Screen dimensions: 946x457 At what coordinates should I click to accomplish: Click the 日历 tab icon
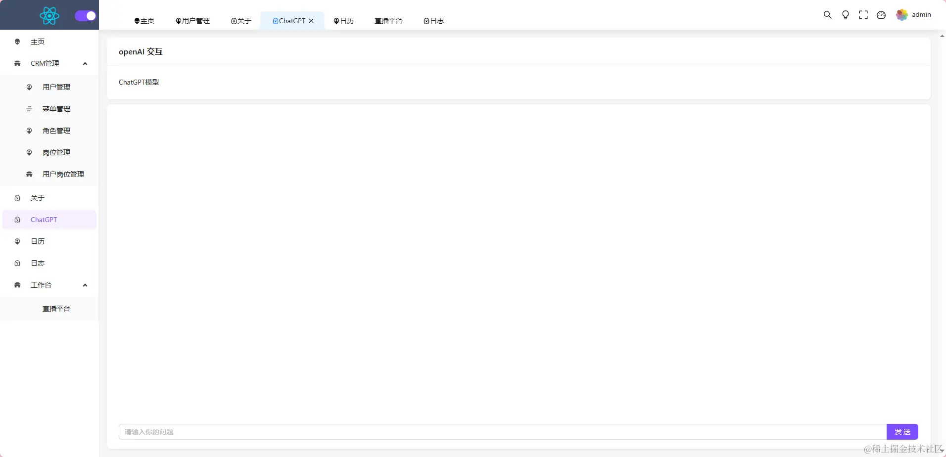(336, 21)
